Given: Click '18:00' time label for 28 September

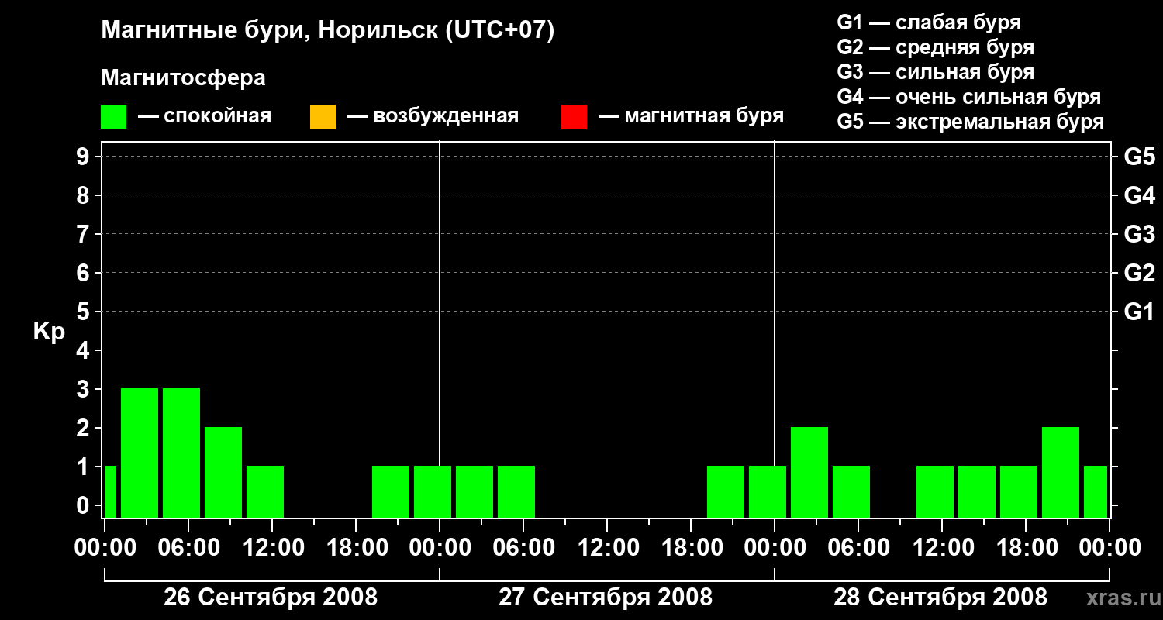Looking at the screenshot, I should (x=1026, y=548).
